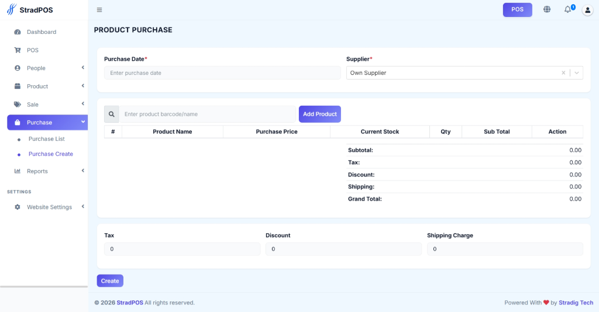Click the Product box icon
Viewport: 599px width, 312px height.
18,86
